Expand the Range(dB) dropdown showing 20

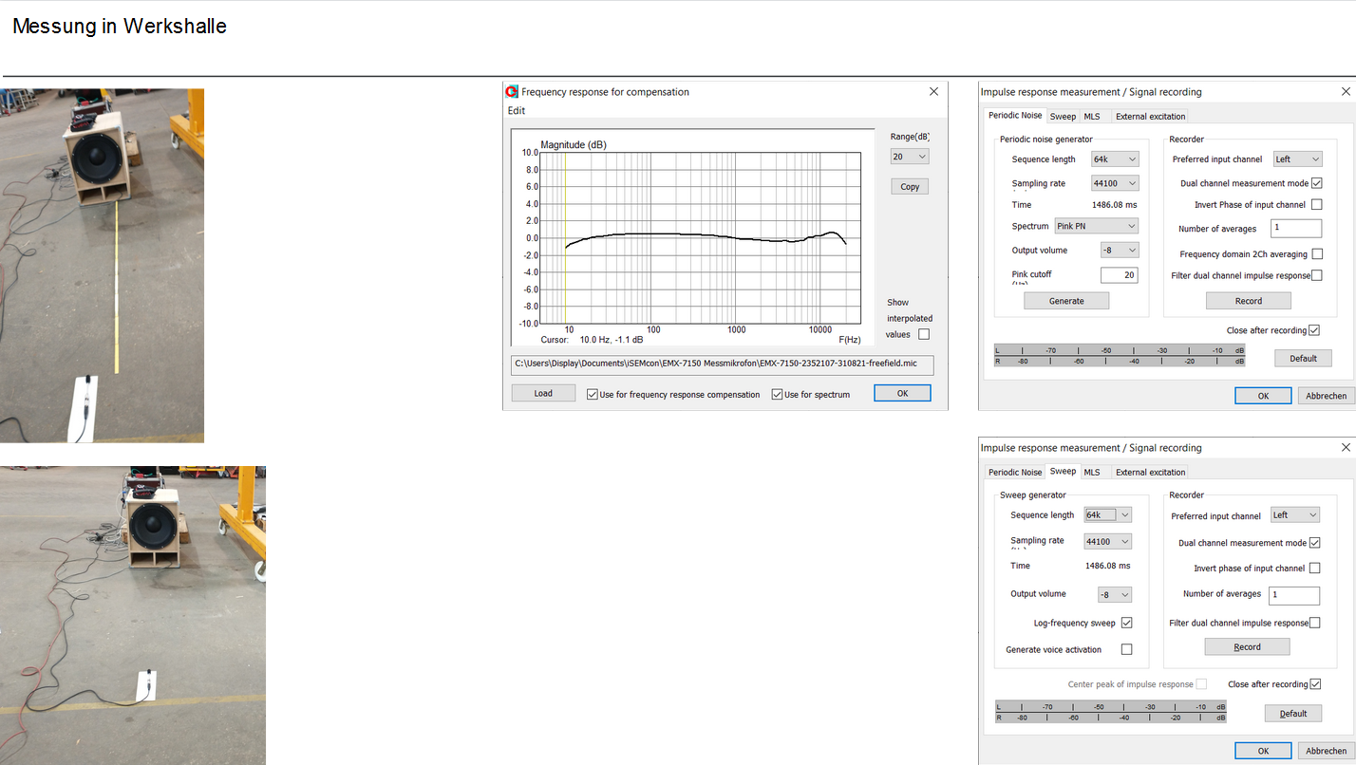pos(910,157)
